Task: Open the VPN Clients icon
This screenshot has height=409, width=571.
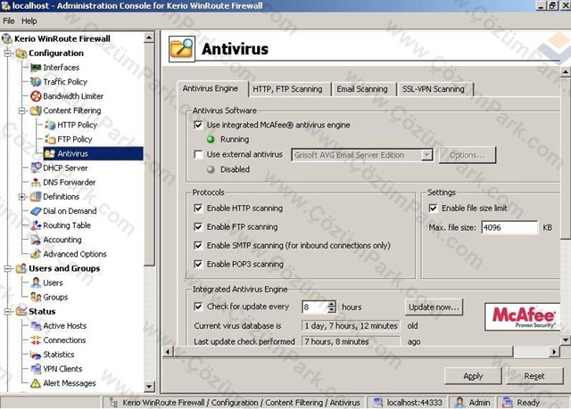Action: click(36, 369)
